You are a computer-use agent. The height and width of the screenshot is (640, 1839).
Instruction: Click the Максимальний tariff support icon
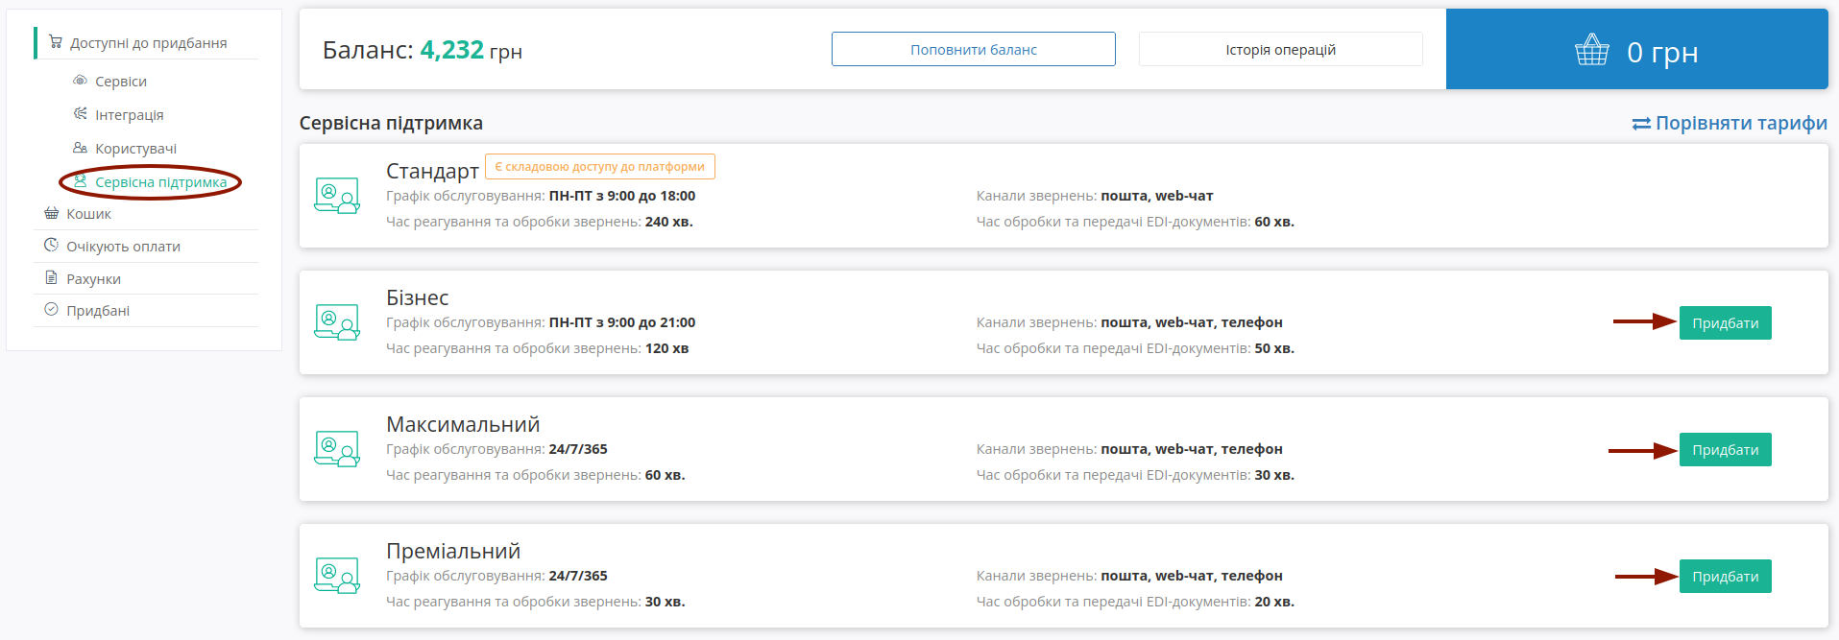pyautogui.click(x=337, y=449)
